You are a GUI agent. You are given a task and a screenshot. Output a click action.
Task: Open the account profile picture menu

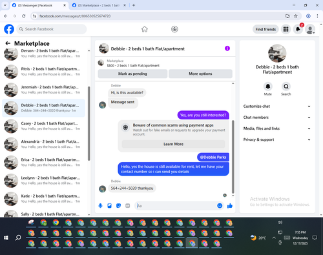point(310,30)
